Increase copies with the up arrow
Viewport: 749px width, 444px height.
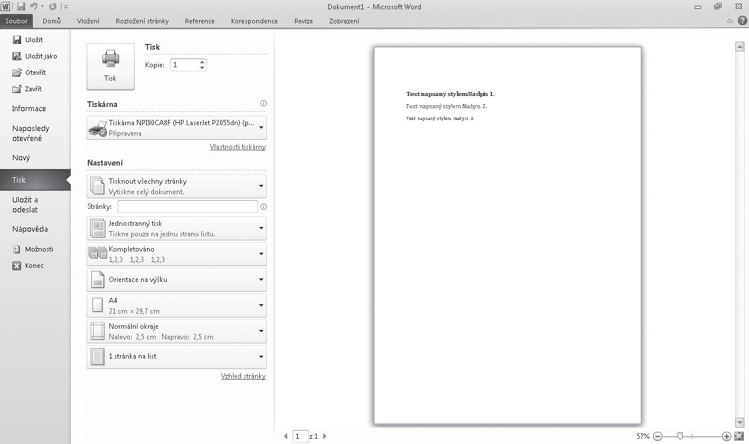(202, 62)
